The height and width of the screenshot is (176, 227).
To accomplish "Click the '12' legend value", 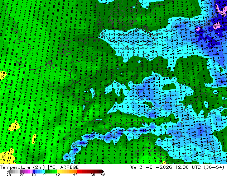I will tap(58, 175).
